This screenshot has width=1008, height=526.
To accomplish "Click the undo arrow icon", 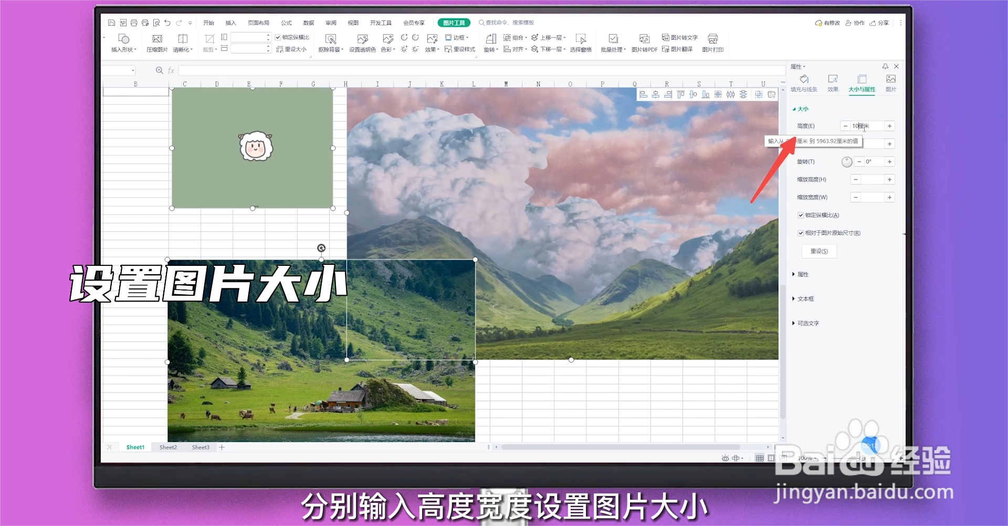I will click(167, 23).
